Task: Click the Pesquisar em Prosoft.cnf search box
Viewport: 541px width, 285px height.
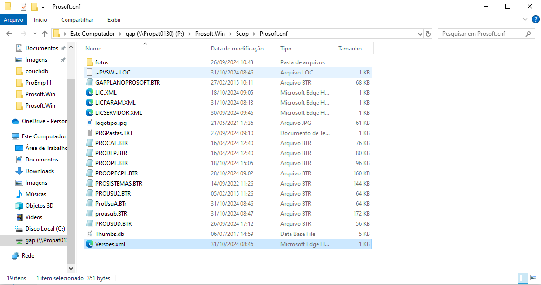Action: click(x=487, y=34)
